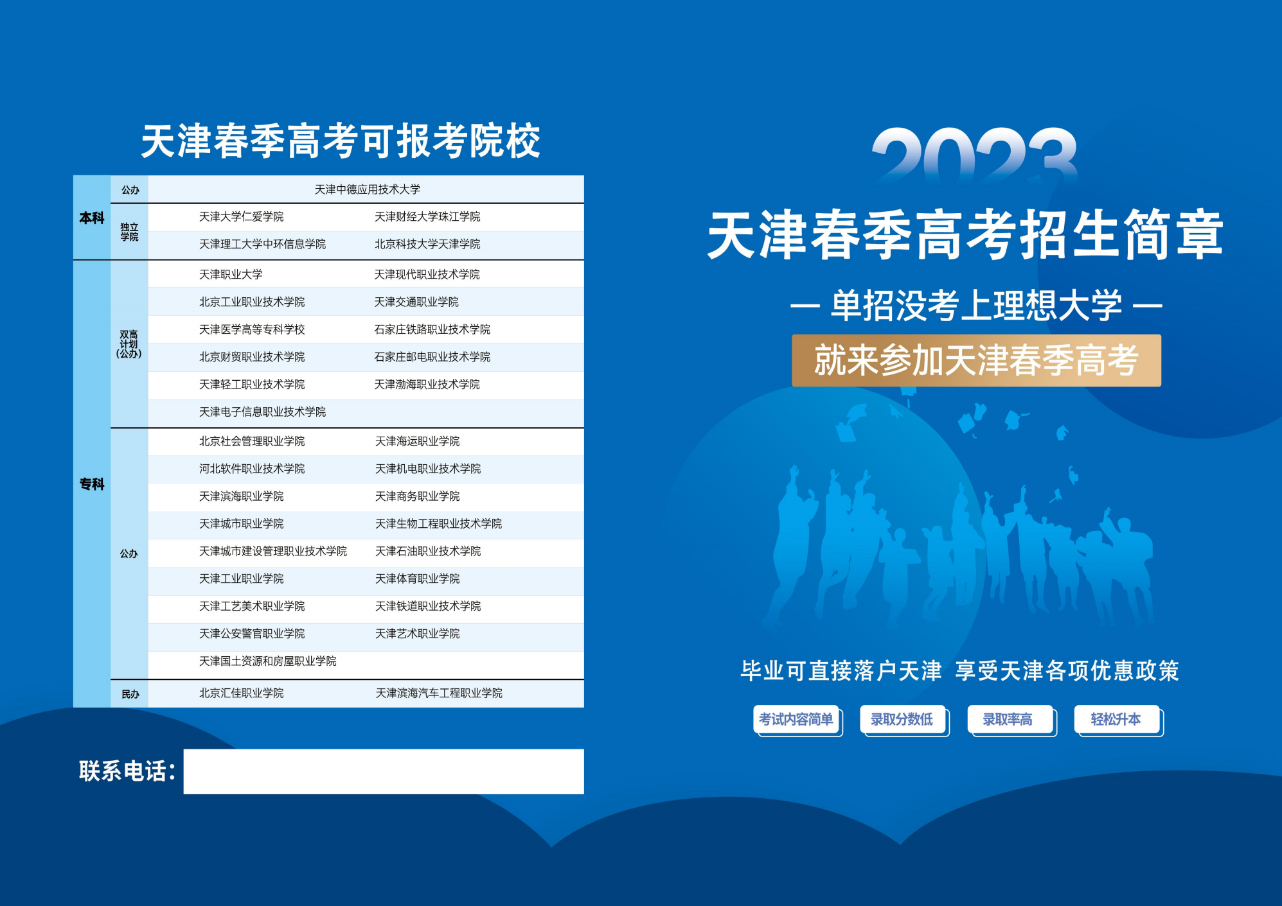Select 北京科技大学天津学院

click(x=427, y=244)
